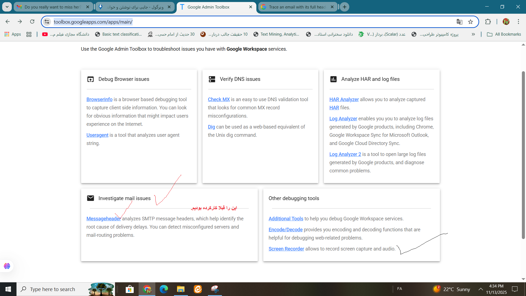Bookmark this page with the star icon
This screenshot has height=296, width=526.
tap(470, 22)
